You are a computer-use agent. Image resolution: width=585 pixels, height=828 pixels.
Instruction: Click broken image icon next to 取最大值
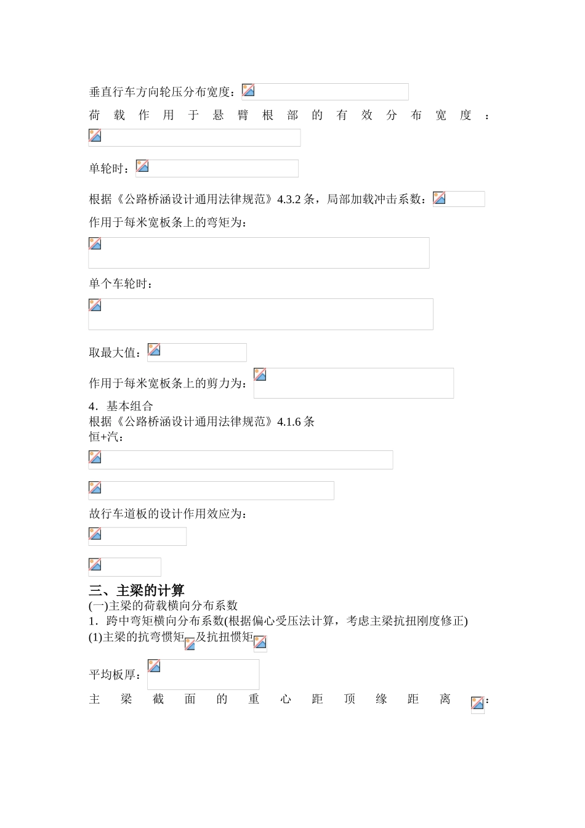click(x=154, y=350)
